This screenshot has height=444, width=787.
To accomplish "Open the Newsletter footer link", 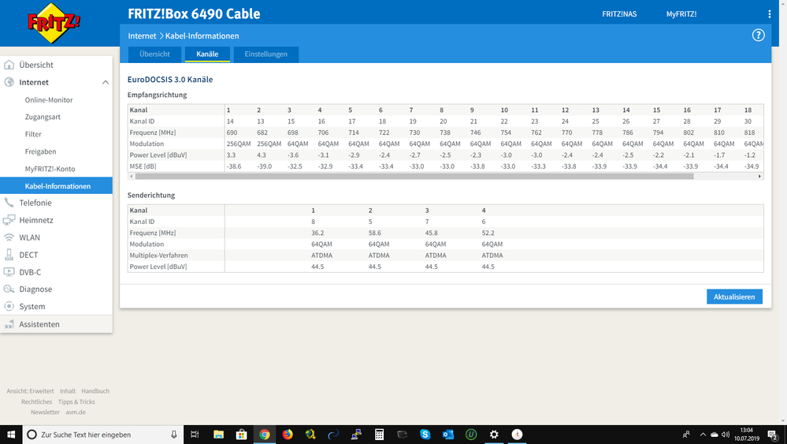I will (45, 412).
